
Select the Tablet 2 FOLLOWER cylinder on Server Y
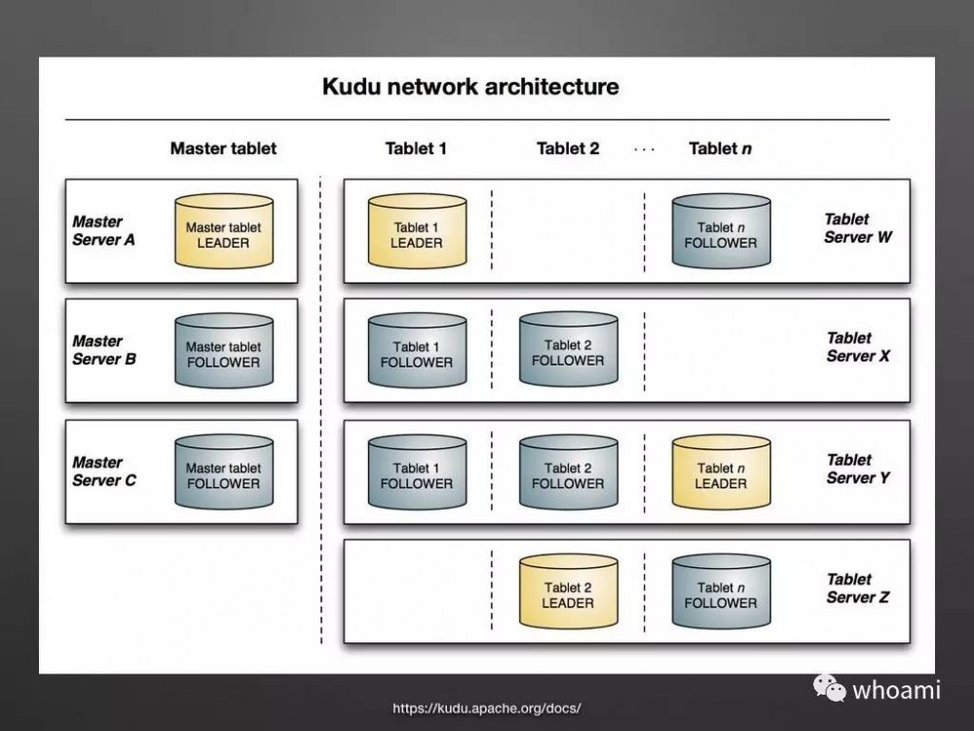(x=568, y=471)
